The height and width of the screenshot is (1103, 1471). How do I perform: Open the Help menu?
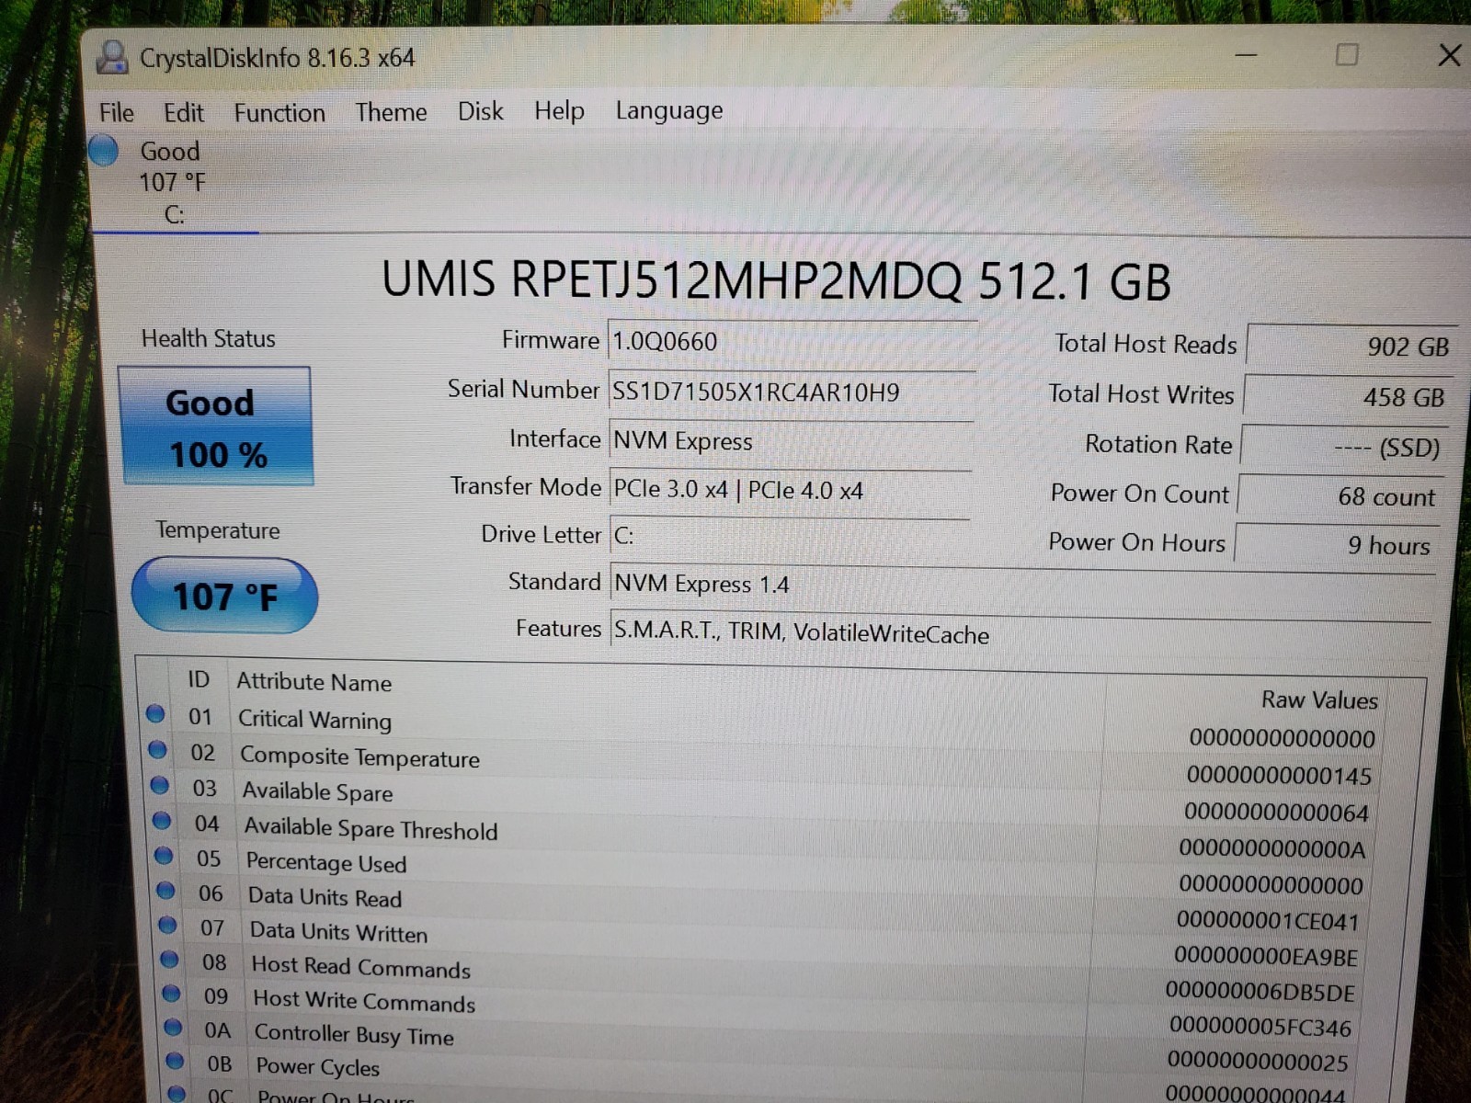point(559,111)
